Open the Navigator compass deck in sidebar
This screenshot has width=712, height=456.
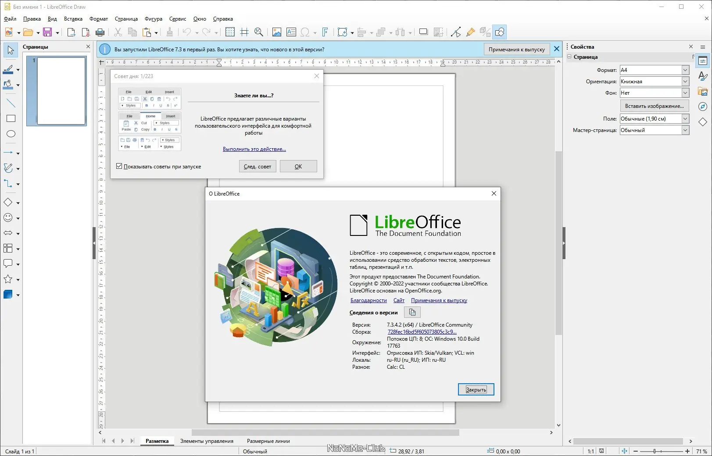(x=703, y=107)
